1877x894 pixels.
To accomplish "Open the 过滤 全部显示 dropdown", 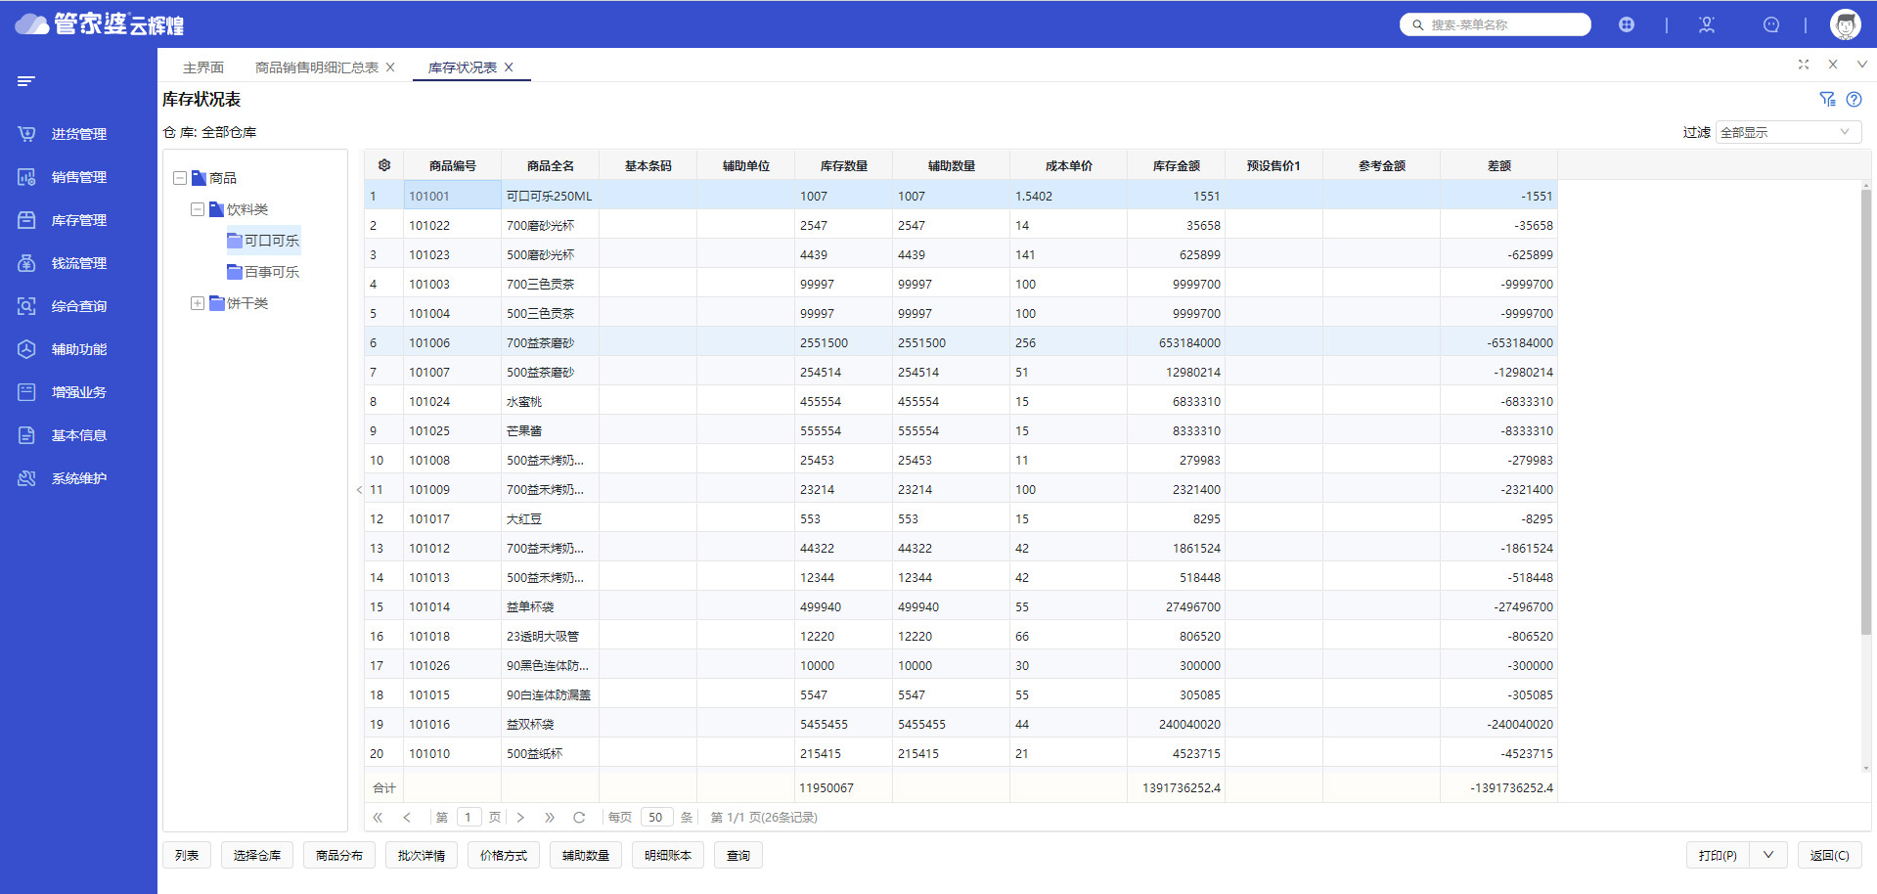I will pos(1788,132).
